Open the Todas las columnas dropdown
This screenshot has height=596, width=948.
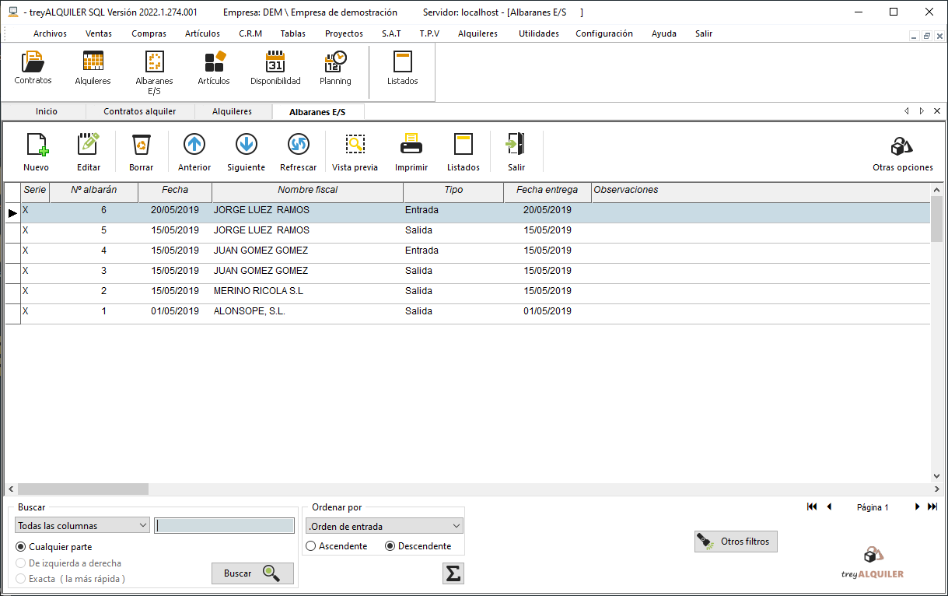(x=82, y=526)
